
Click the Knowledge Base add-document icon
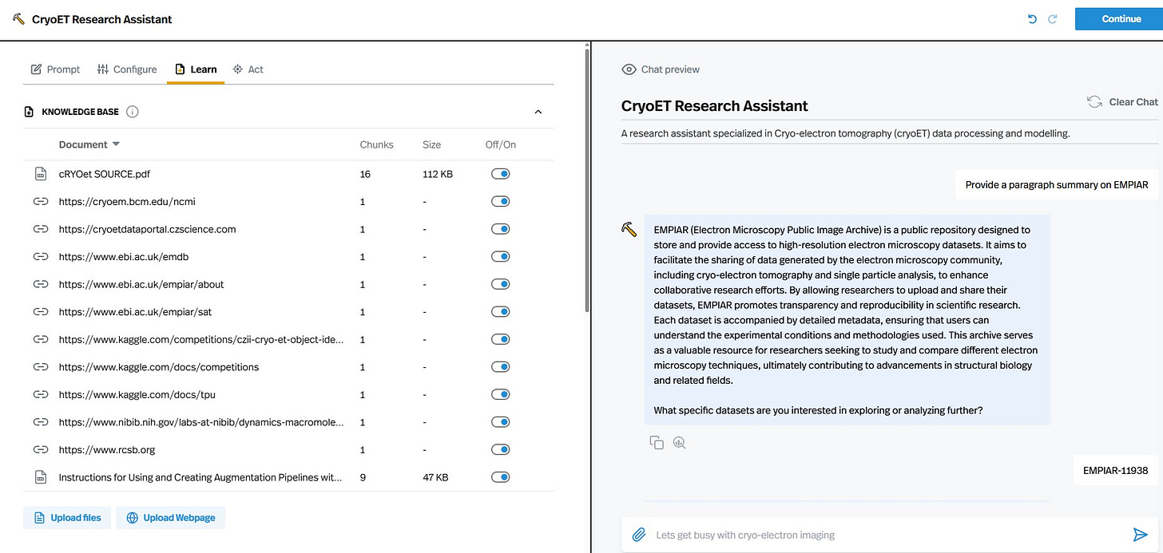coord(30,112)
